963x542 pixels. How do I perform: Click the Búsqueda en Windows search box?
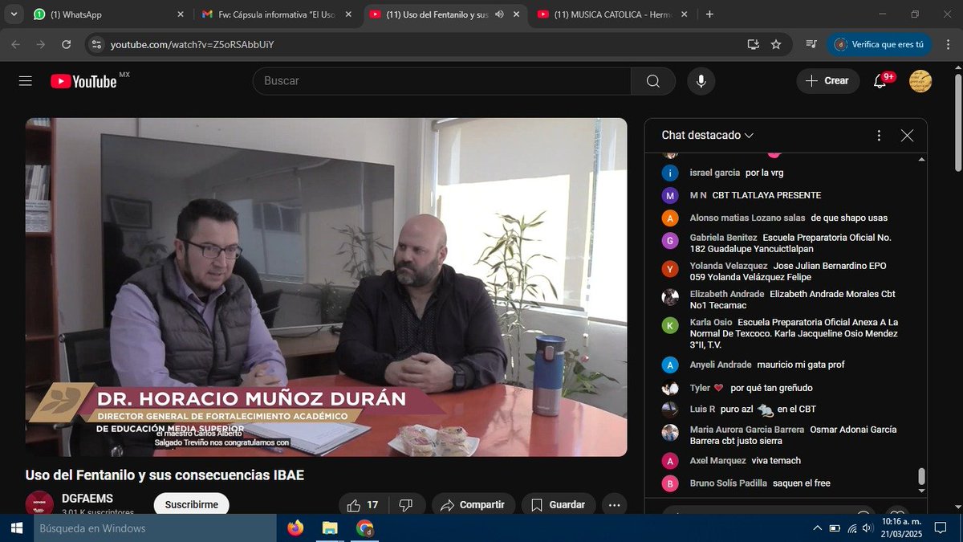pyautogui.click(x=156, y=528)
